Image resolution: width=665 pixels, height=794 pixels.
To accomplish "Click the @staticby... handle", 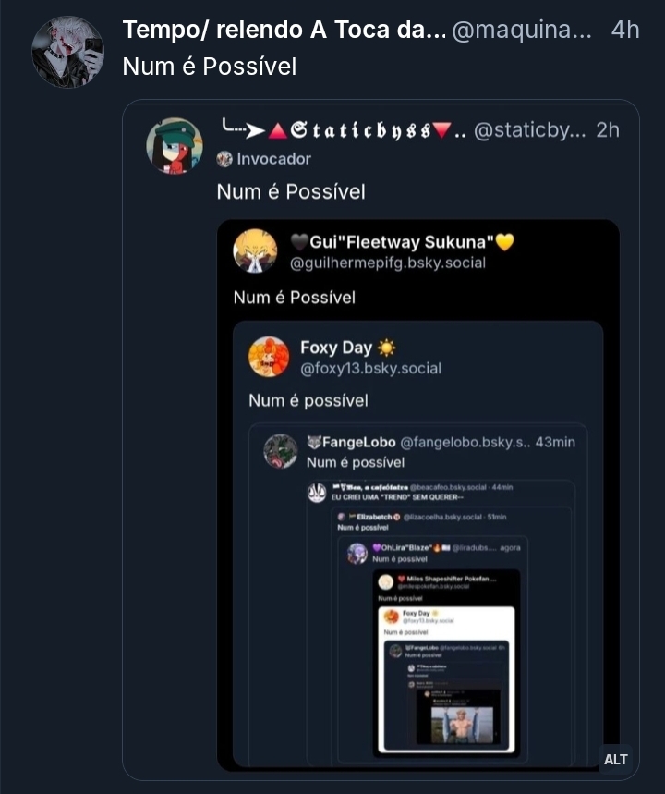I will pos(529,130).
